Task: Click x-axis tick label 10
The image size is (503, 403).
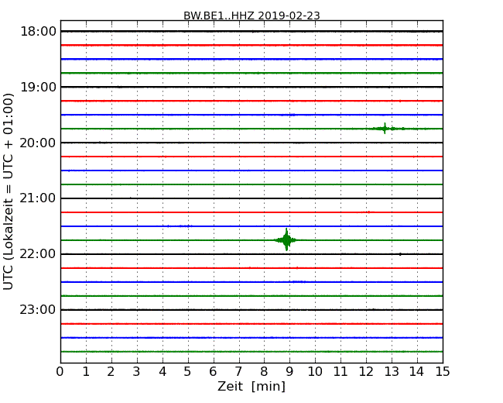Action: click(315, 371)
